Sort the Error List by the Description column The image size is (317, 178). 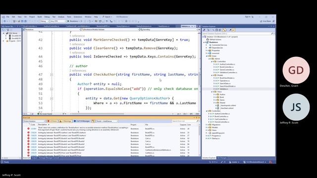(x=42, y=125)
